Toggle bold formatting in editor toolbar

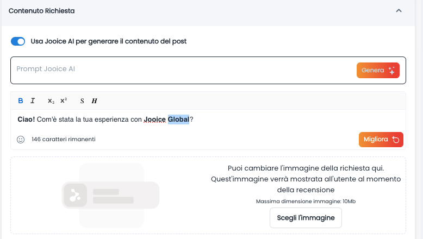point(21,100)
